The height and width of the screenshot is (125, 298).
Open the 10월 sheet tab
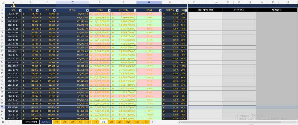[127, 122]
